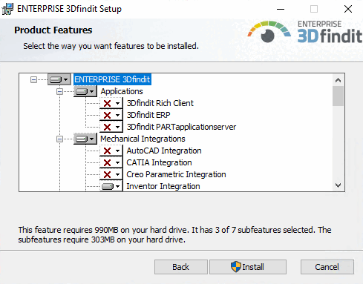Screen dimensions: 363x284
Task: Minimize the Setup window
Action: click(281, 9)
